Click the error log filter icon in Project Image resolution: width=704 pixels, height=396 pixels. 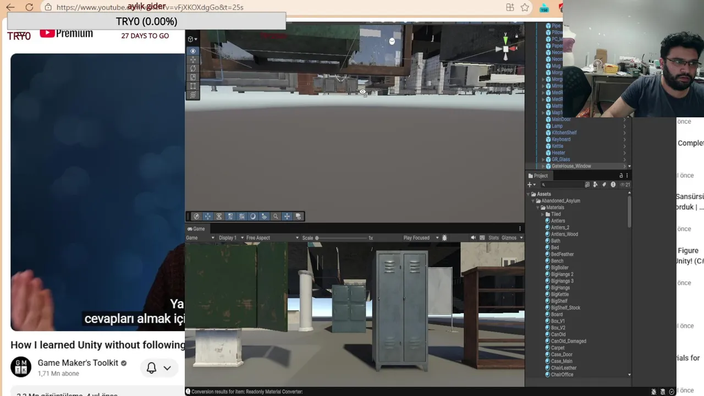(613, 185)
